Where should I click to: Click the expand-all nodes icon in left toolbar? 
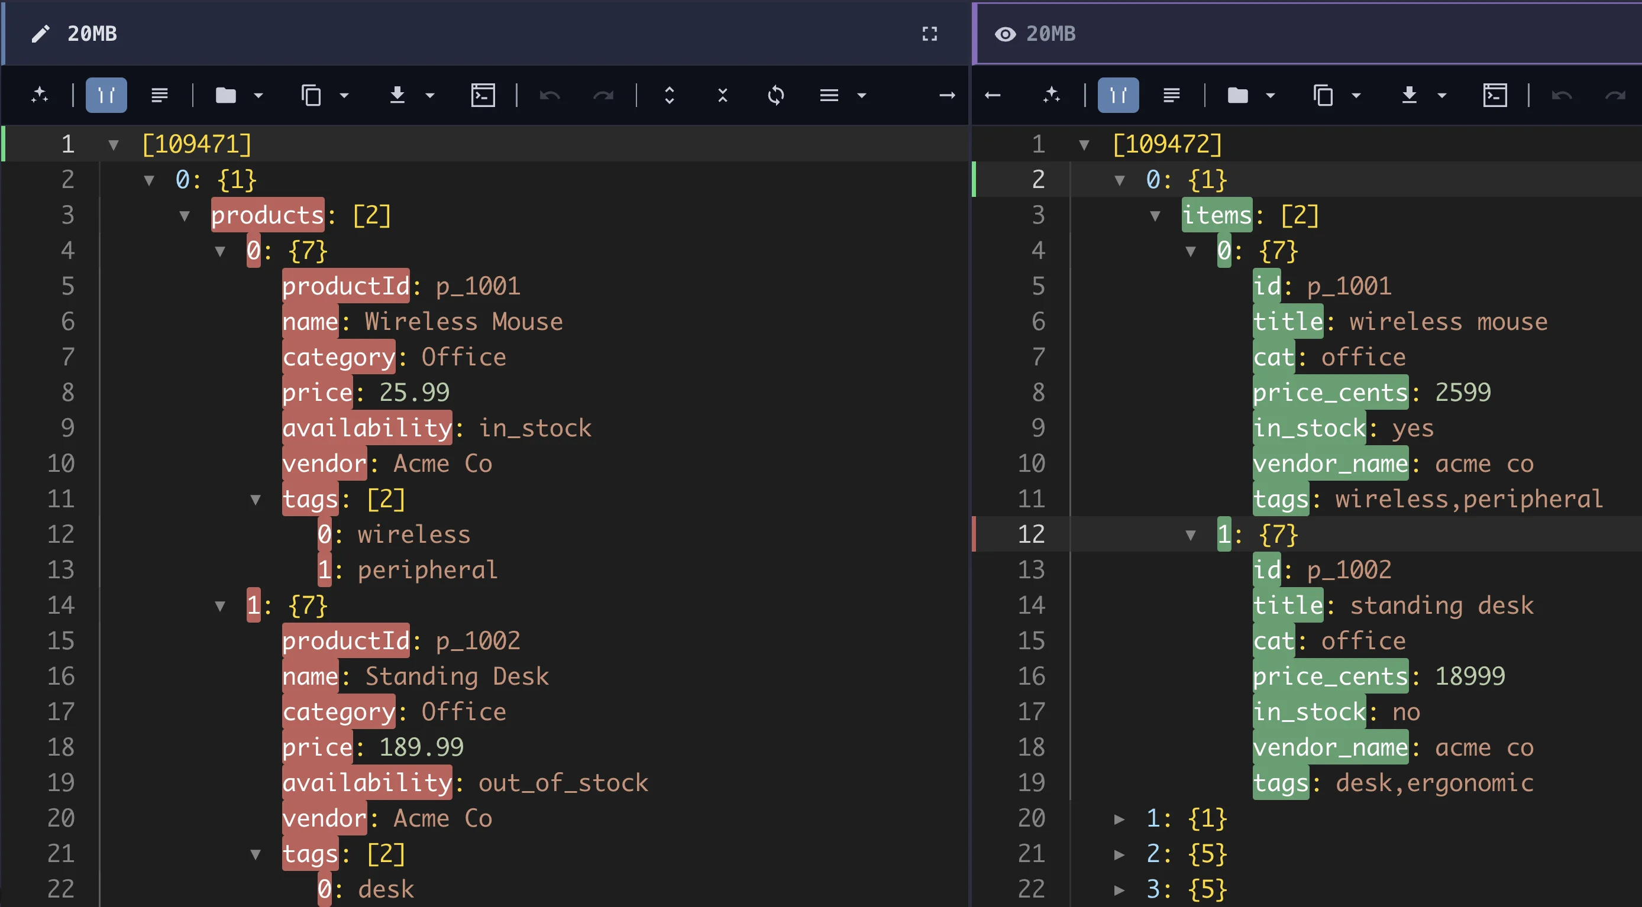670,96
